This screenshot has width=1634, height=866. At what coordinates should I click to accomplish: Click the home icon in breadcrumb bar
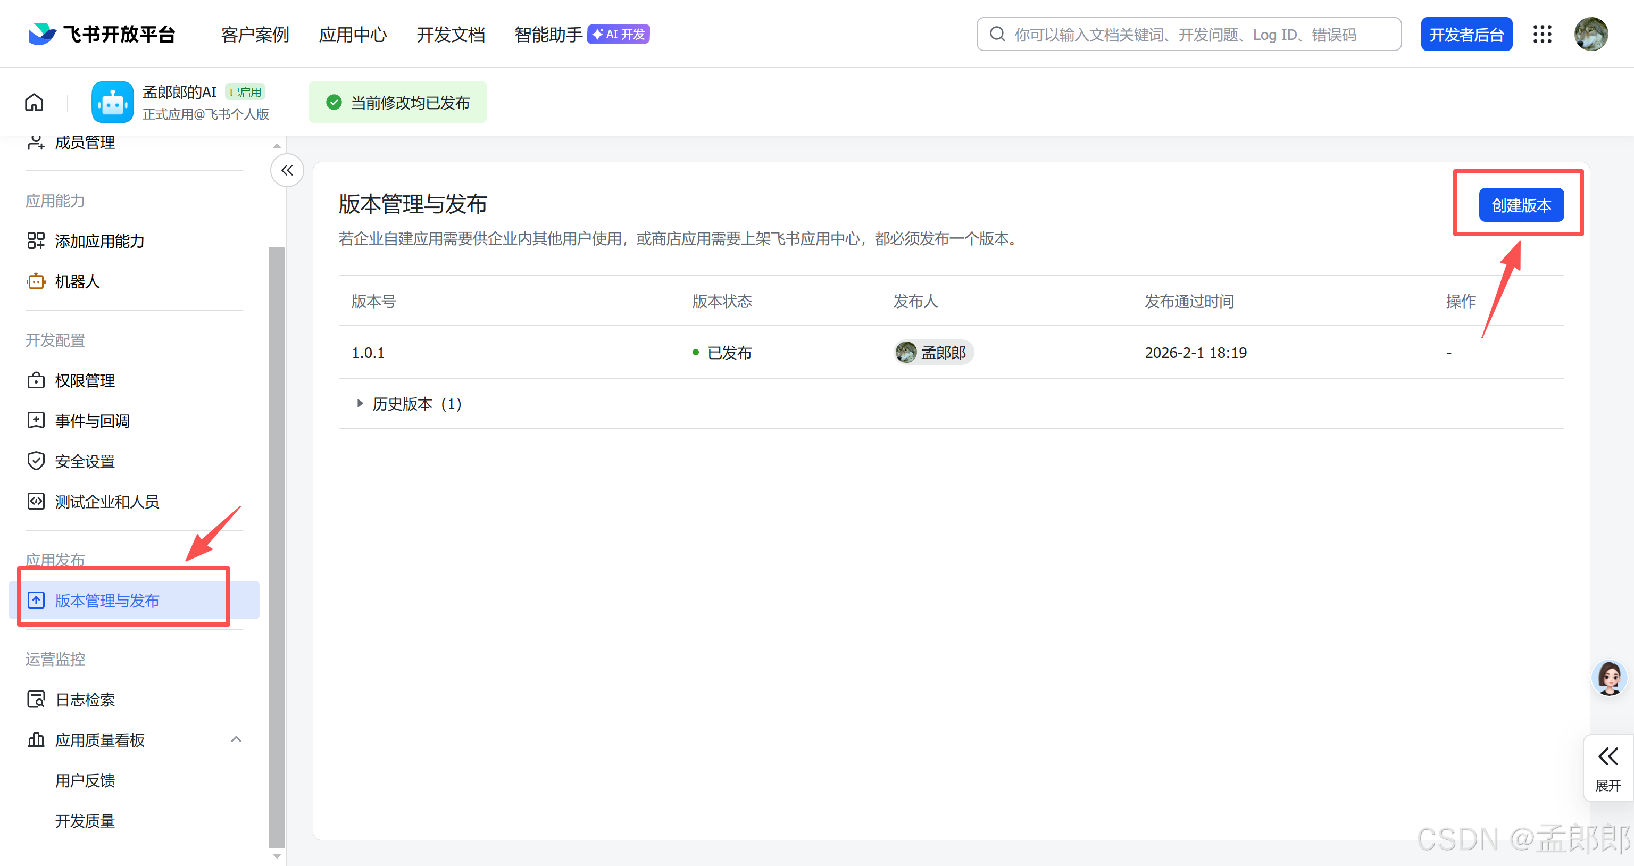pos(34,102)
